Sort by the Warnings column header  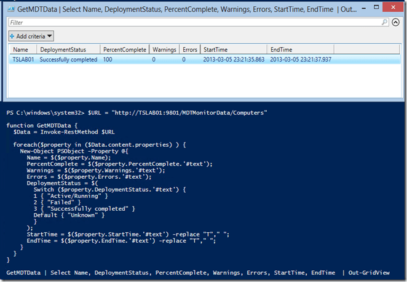(x=164, y=49)
